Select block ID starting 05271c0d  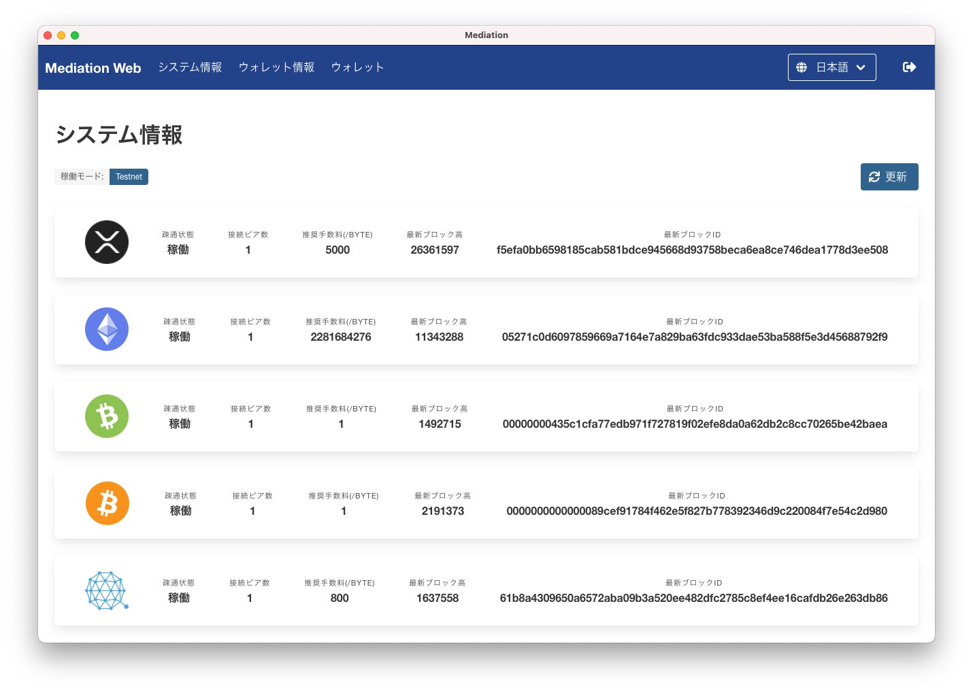point(695,337)
